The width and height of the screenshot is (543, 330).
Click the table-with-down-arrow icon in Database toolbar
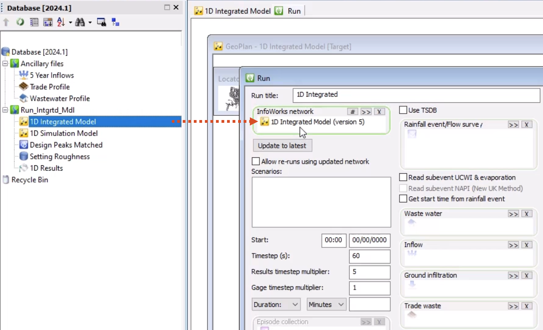point(48,22)
